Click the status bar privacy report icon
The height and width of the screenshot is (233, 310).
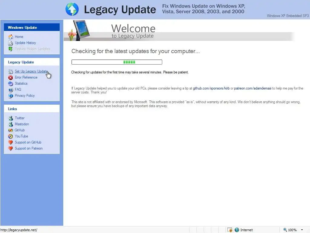(229, 230)
